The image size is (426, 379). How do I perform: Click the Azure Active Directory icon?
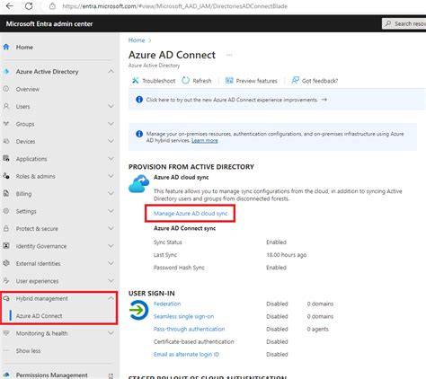click(6, 72)
